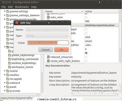Click Cancel in the Edit Key dialog
This screenshot has height=101, width=122.
click(x=46, y=50)
